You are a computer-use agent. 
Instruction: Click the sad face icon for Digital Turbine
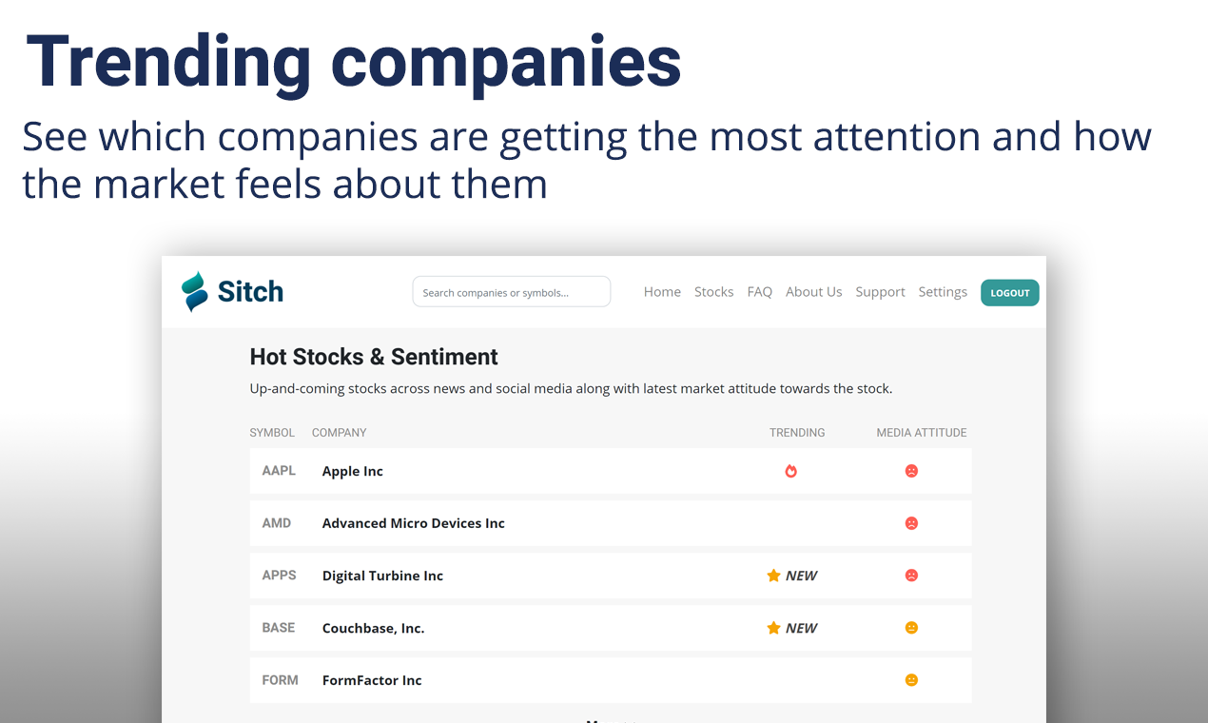click(x=911, y=576)
